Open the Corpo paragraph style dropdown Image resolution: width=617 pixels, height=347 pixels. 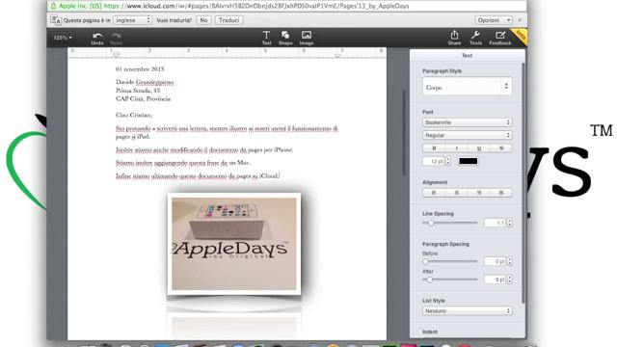[x=467, y=87]
